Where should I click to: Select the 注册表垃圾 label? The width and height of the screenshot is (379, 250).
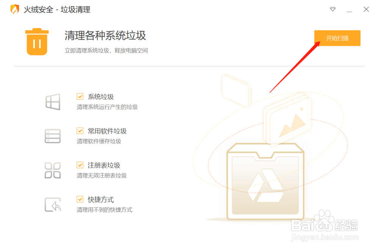pos(104,165)
